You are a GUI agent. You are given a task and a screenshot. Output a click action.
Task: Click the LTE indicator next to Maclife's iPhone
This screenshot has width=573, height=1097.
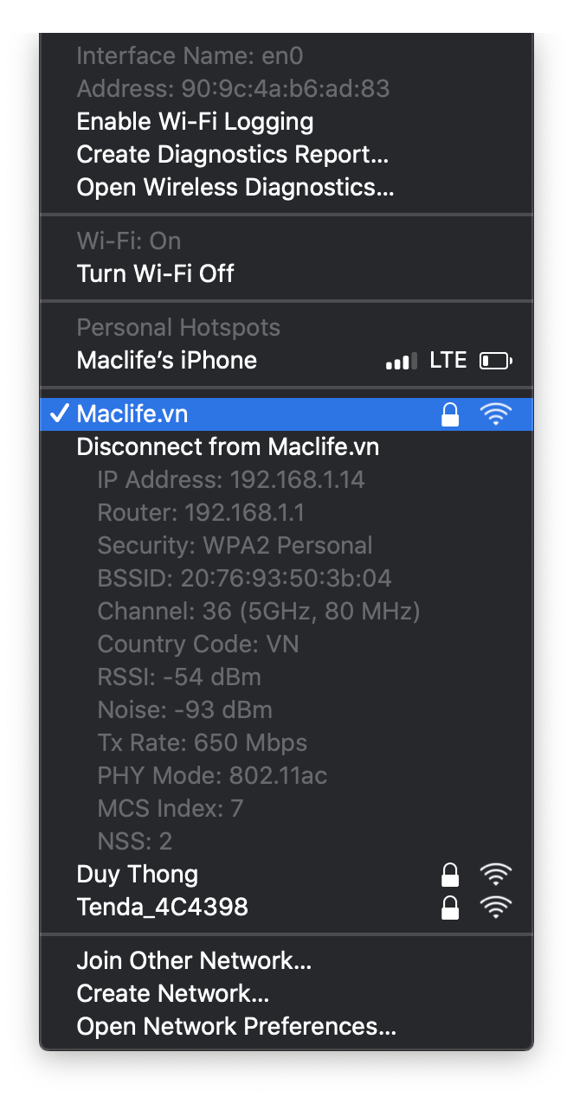[x=448, y=360]
